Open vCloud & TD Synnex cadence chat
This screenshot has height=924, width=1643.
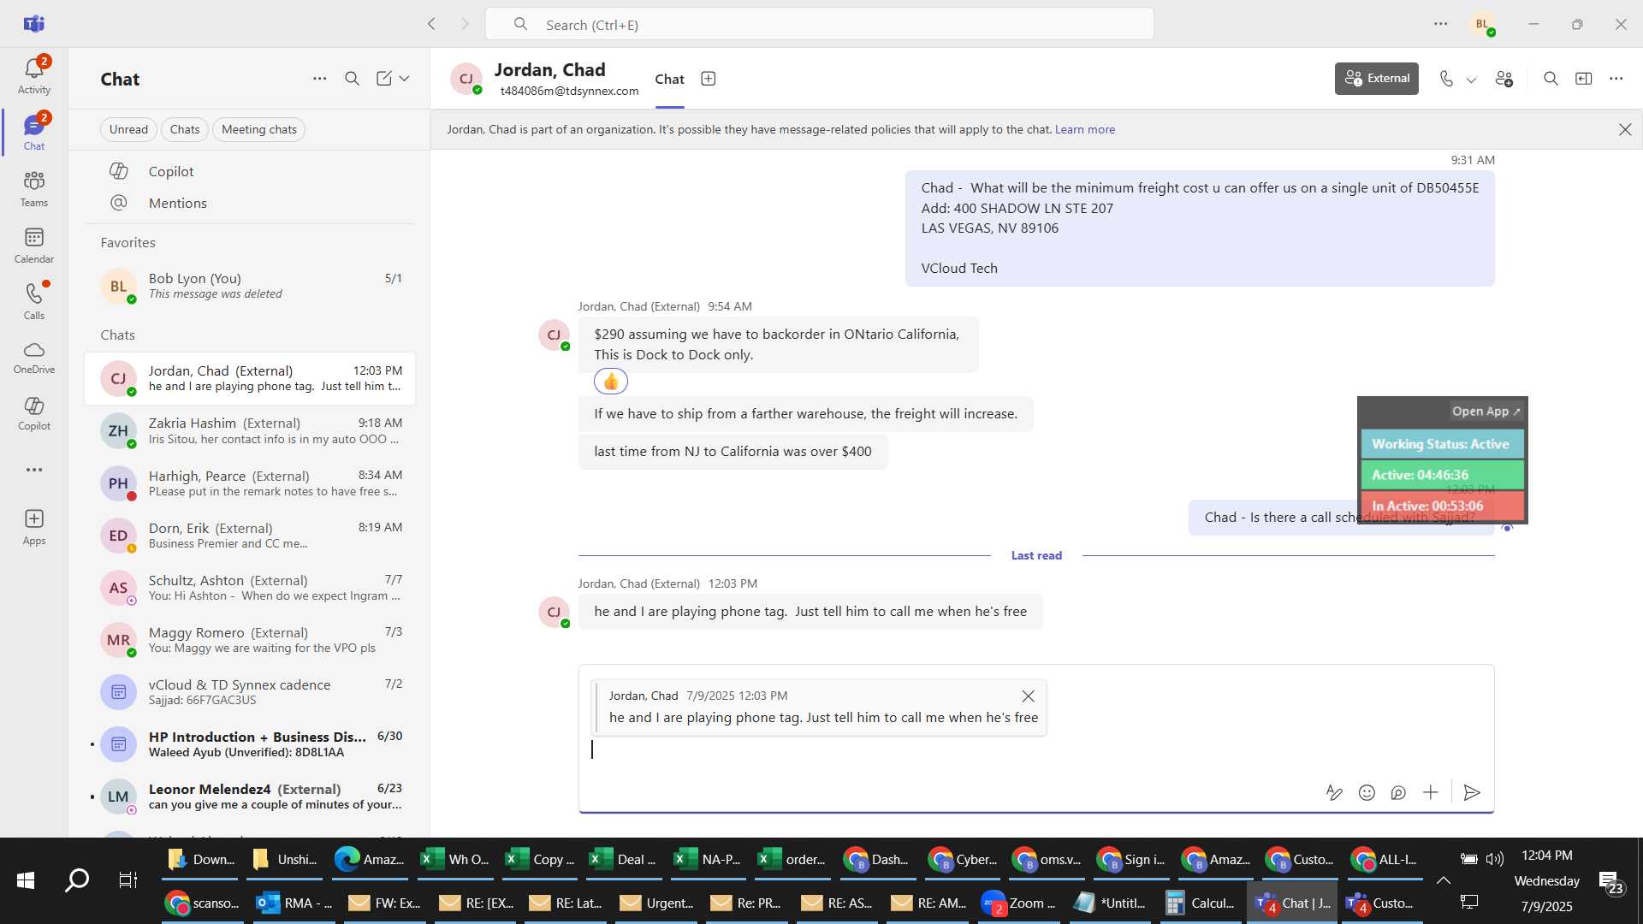249,691
